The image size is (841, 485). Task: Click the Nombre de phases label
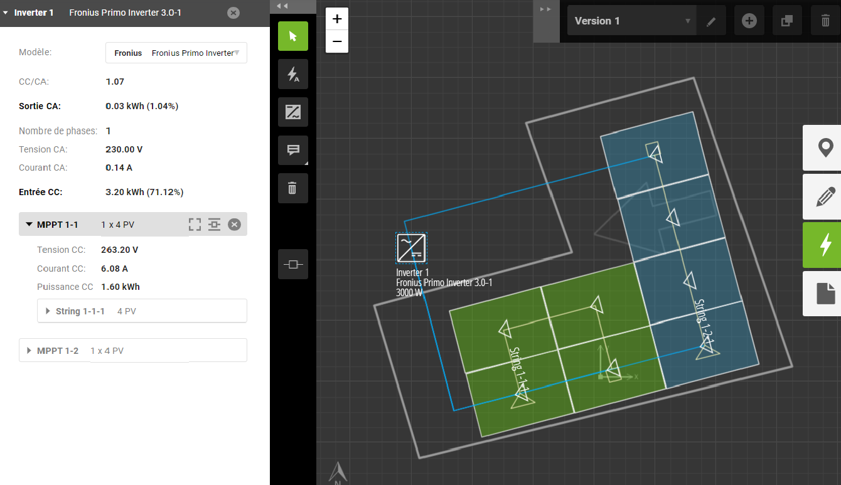pos(58,131)
